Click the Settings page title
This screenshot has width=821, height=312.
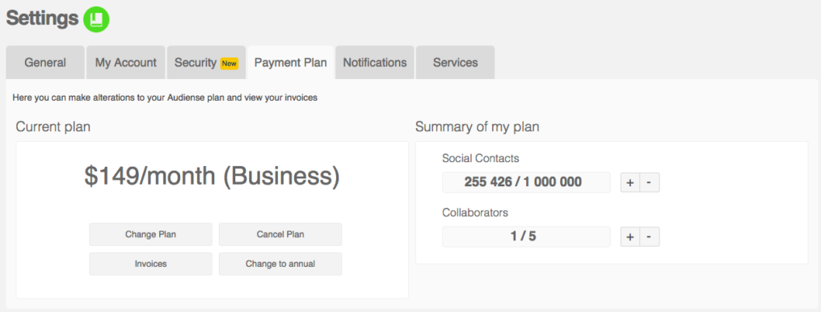coord(42,19)
